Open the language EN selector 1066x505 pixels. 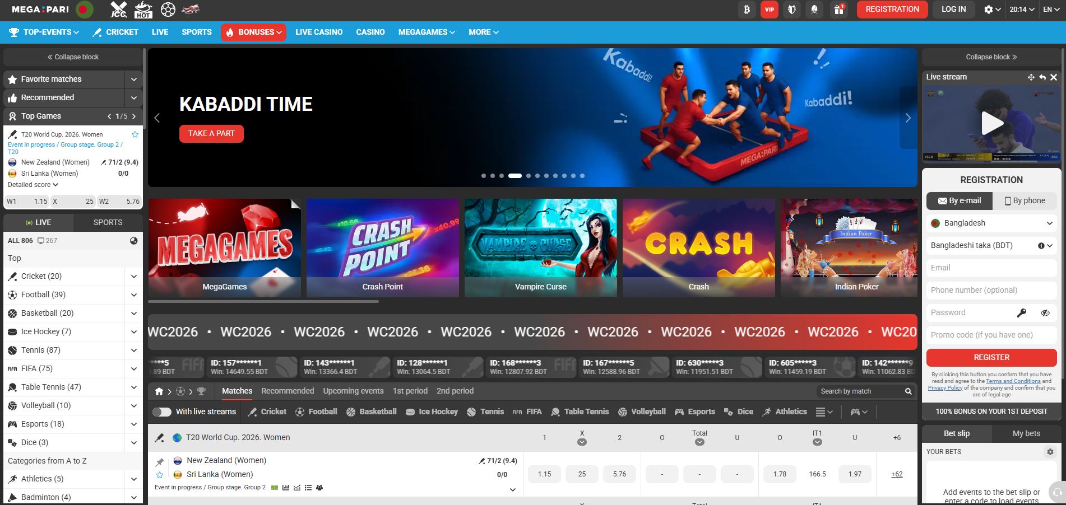click(1051, 10)
